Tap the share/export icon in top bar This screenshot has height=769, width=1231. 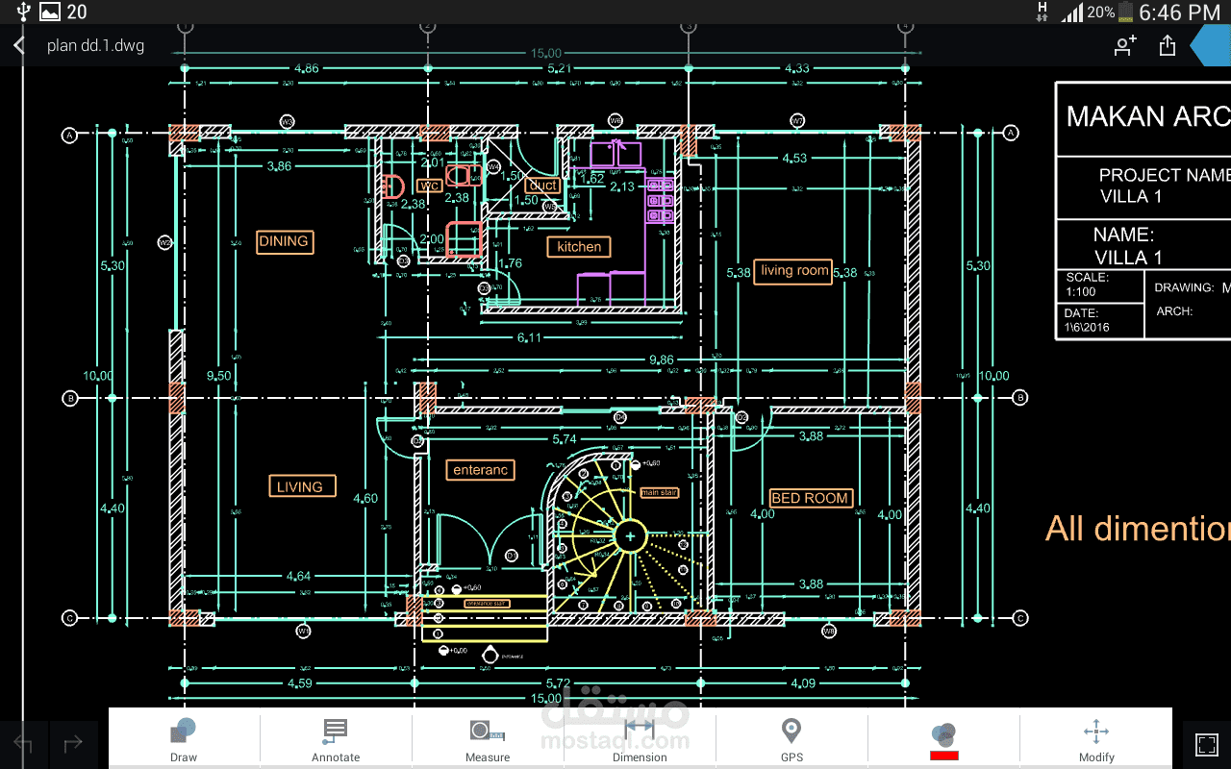click(1168, 45)
